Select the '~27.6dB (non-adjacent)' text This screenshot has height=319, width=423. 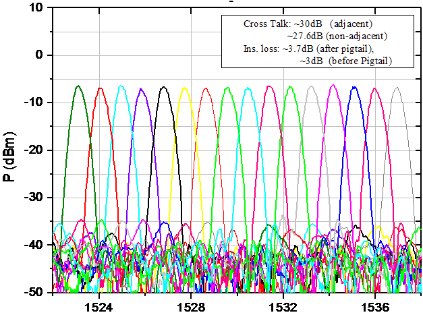pyautogui.click(x=336, y=36)
